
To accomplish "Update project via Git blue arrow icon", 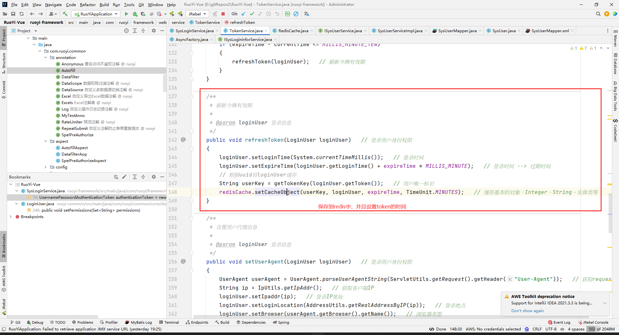I will tap(243, 14).
